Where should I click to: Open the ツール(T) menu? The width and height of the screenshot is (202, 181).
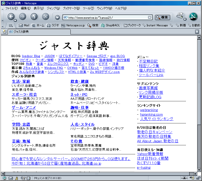[x=88, y=8]
